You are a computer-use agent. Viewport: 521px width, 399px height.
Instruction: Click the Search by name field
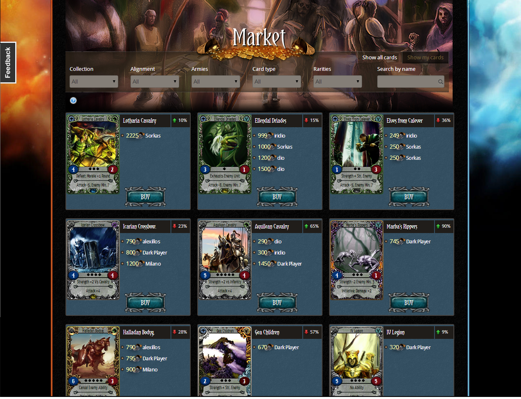(411, 82)
